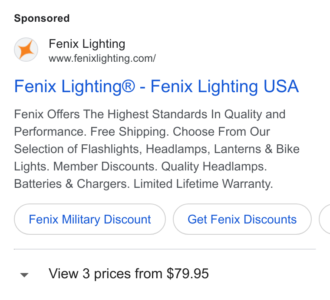Click the Sponsored label

[42, 18]
